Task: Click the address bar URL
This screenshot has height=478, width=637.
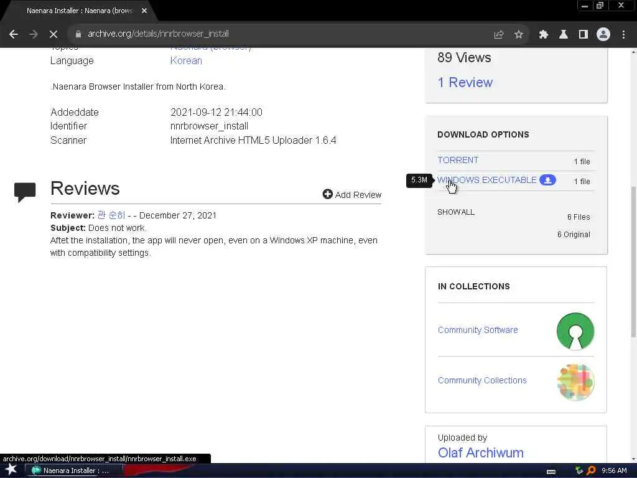Action: [x=158, y=34]
